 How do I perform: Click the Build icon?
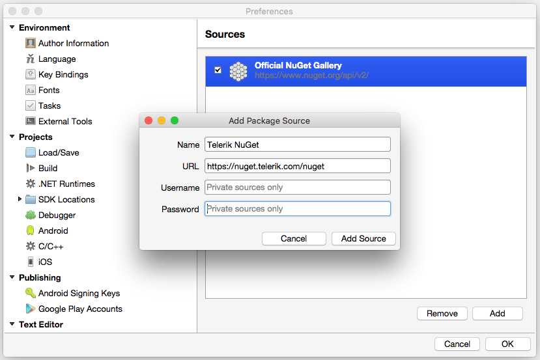pyautogui.click(x=31, y=168)
